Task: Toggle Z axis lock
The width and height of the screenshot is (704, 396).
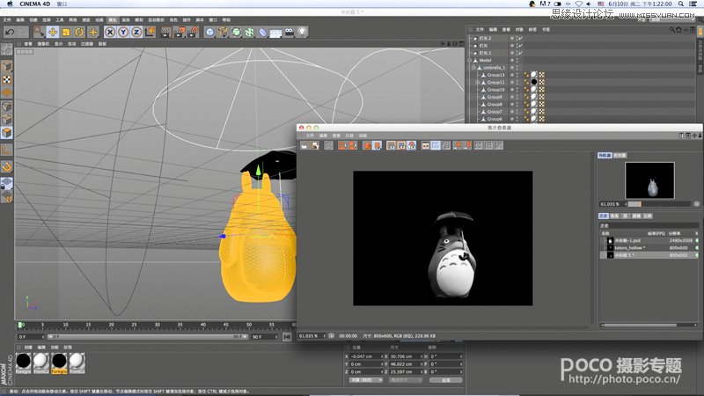Action: tap(137, 32)
